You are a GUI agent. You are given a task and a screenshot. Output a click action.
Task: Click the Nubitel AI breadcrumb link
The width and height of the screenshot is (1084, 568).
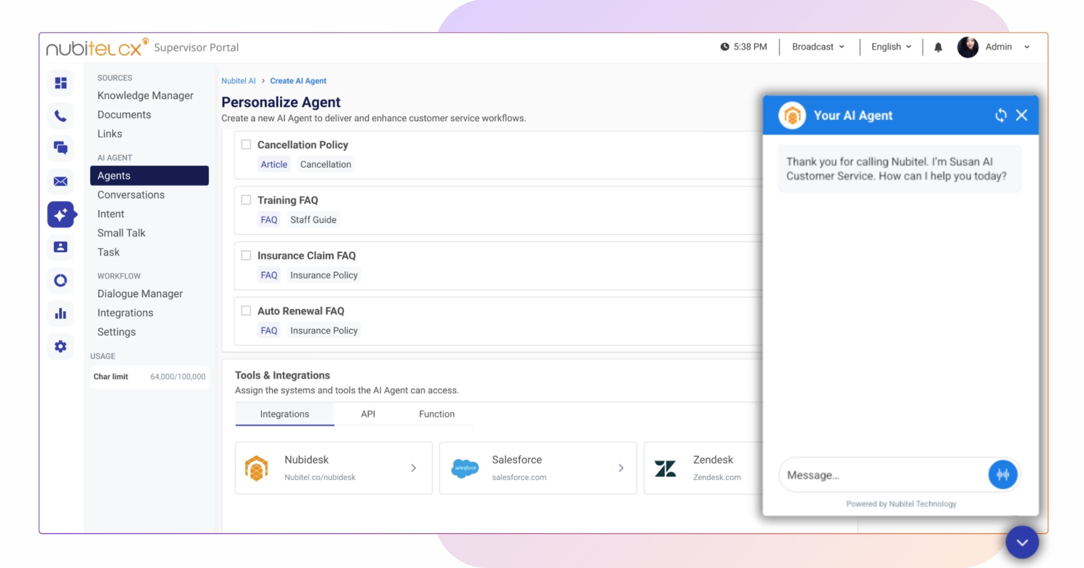238,81
